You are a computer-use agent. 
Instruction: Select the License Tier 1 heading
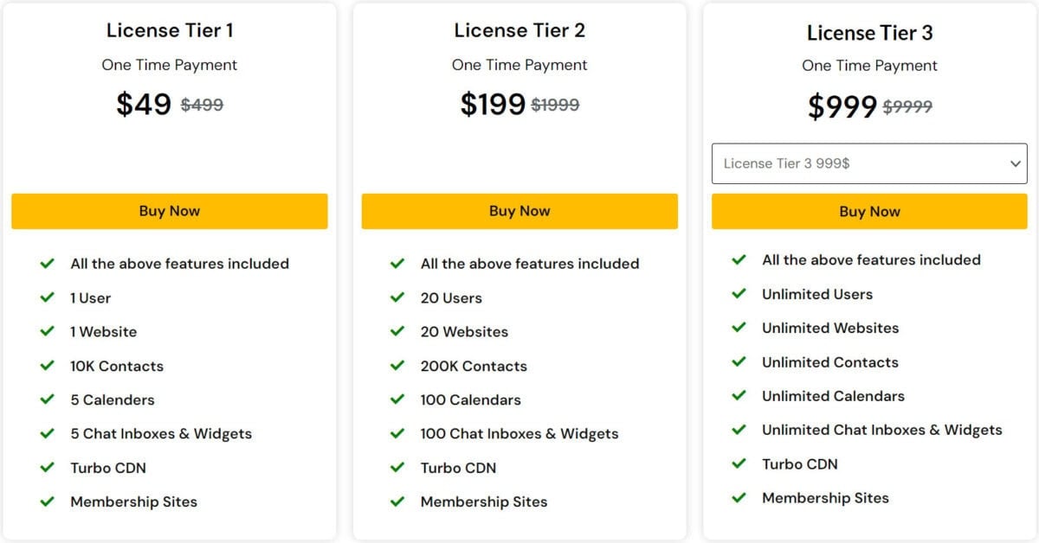tap(170, 29)
